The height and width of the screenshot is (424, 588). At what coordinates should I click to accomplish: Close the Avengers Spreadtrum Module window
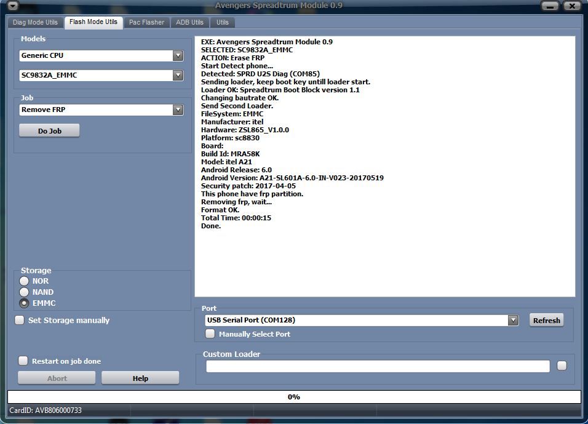tap(572, 6)
